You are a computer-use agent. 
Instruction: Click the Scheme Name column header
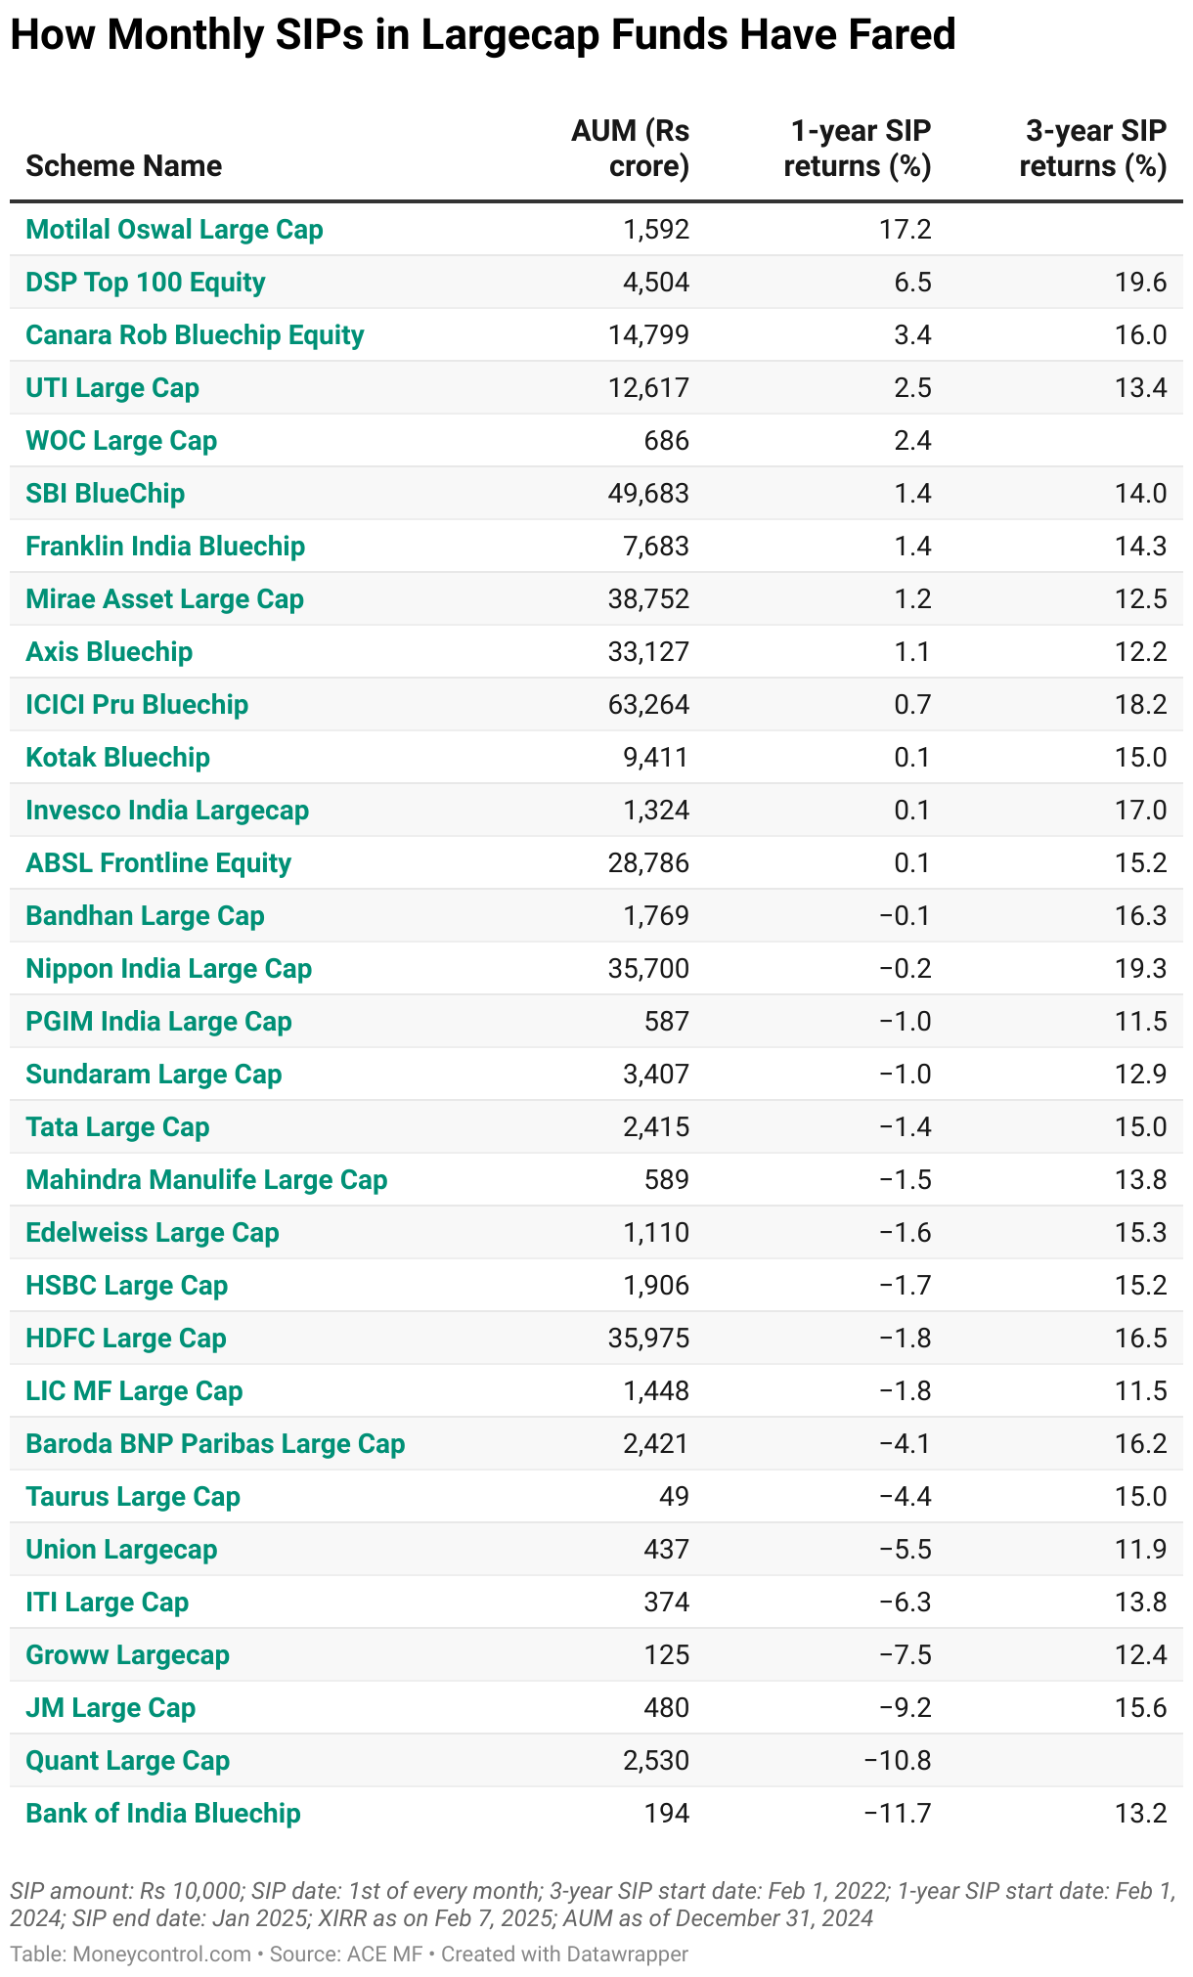[x=124, y=166]
